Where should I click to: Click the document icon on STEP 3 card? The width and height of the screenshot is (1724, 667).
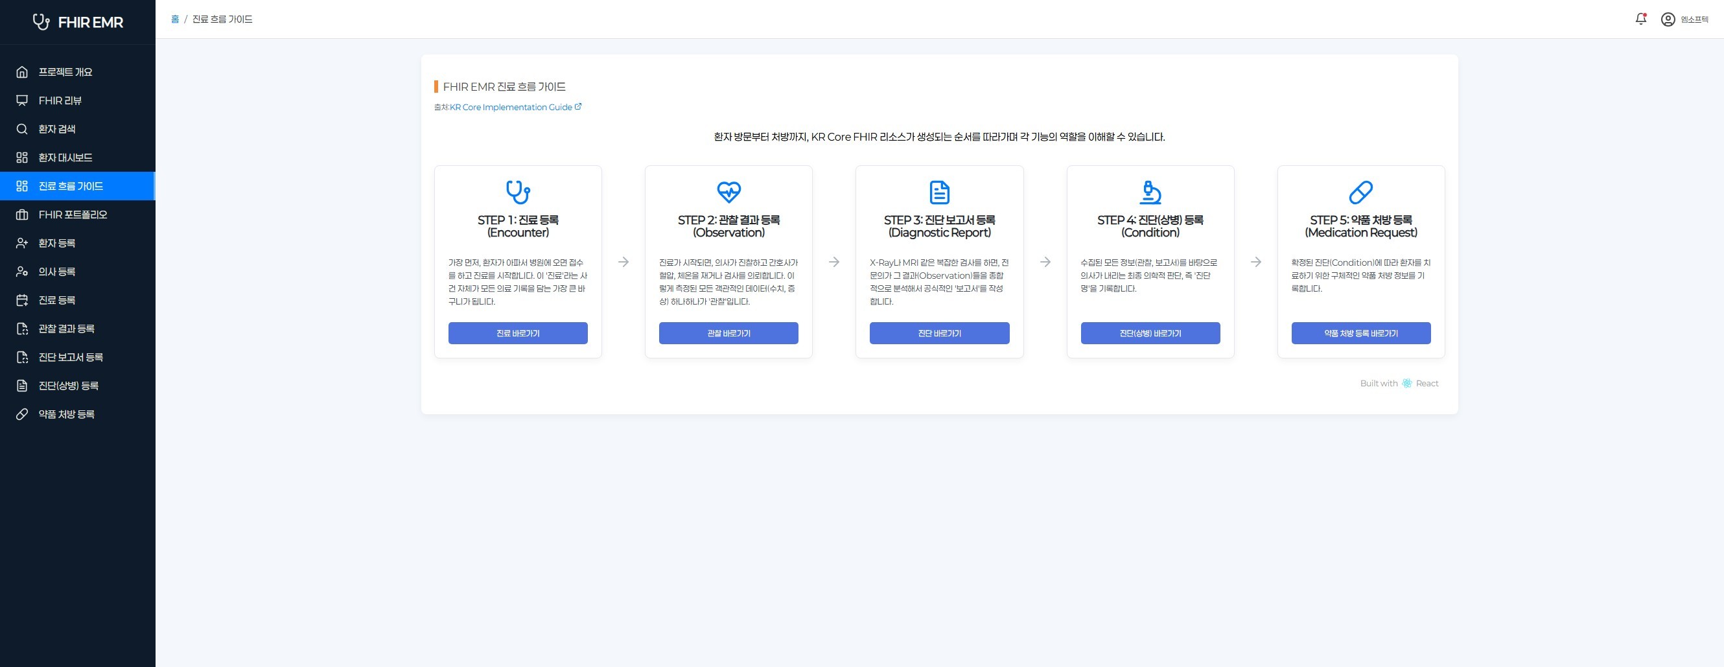click(940, 192)
